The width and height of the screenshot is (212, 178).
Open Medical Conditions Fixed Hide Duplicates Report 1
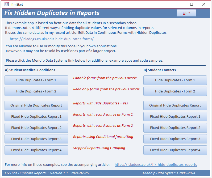pos(36,116)
